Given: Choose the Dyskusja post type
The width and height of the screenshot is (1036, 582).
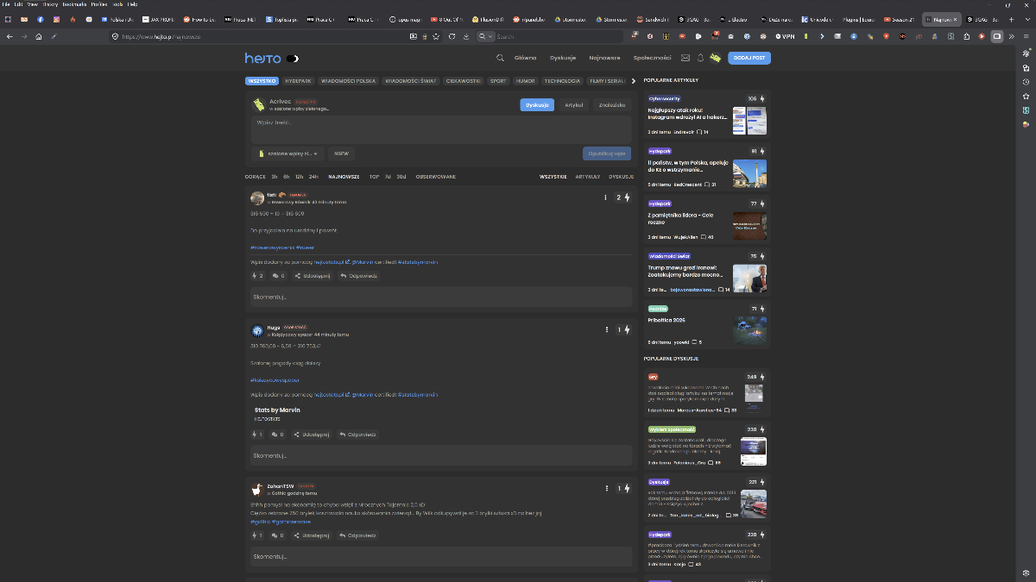Looking at the screenshot, I should pos(537,104).
